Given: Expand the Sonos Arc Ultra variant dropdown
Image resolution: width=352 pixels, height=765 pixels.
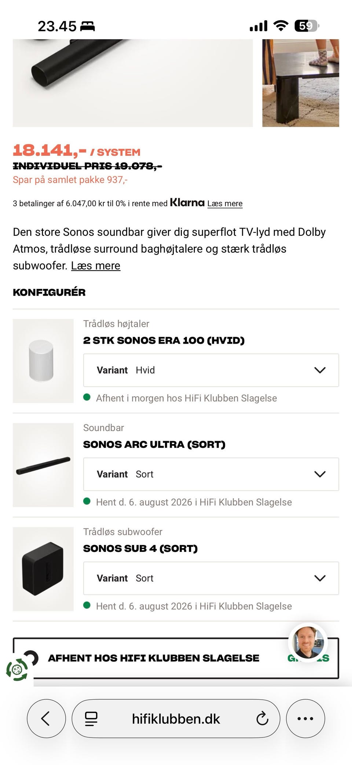Looking at the screenshot, I should click(211, 474).
